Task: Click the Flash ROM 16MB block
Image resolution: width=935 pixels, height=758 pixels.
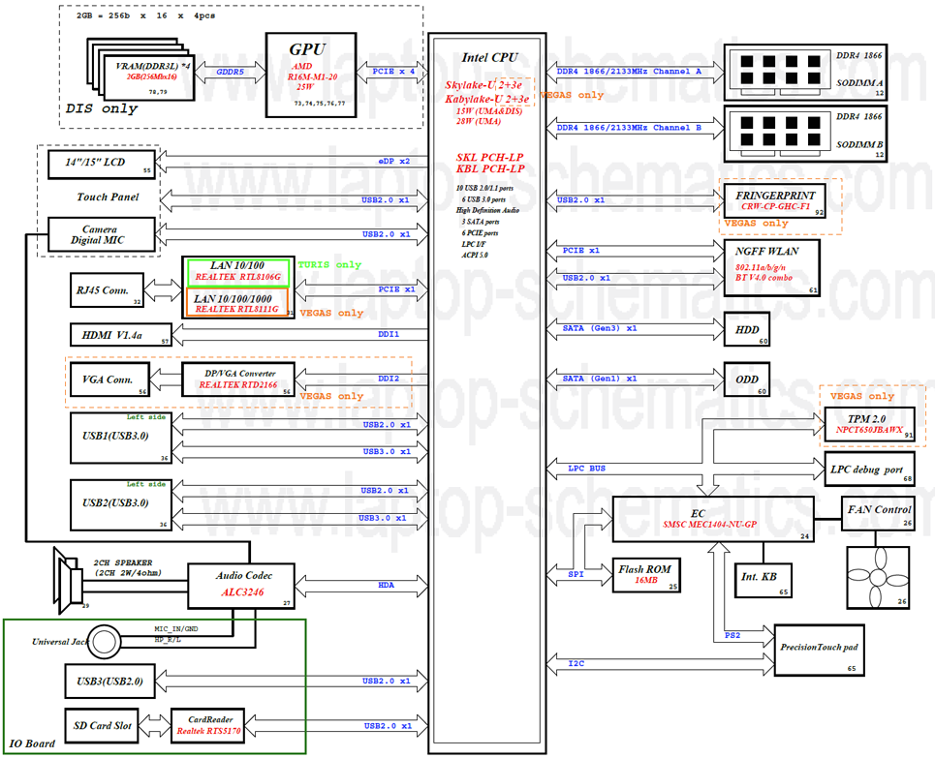Action: click(645, 574)
